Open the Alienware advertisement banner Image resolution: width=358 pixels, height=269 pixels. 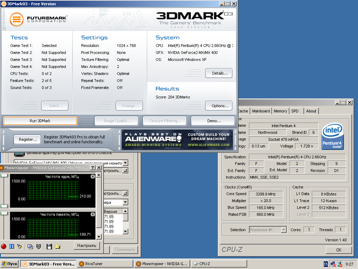click(177, 140)
